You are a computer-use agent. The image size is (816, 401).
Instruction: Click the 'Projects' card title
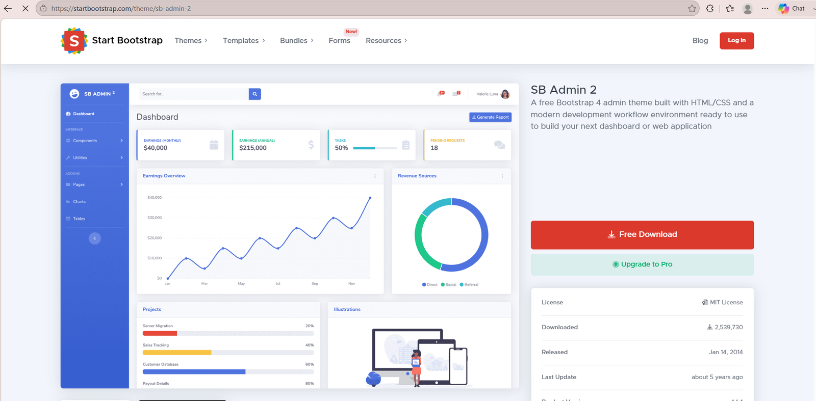(152, 310)
